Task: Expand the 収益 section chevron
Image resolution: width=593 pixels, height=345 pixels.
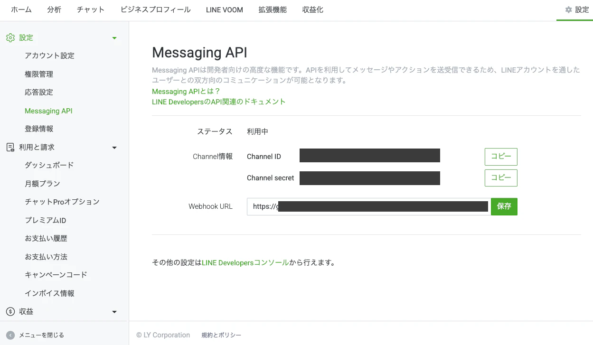Action: (x=114, y=311)
